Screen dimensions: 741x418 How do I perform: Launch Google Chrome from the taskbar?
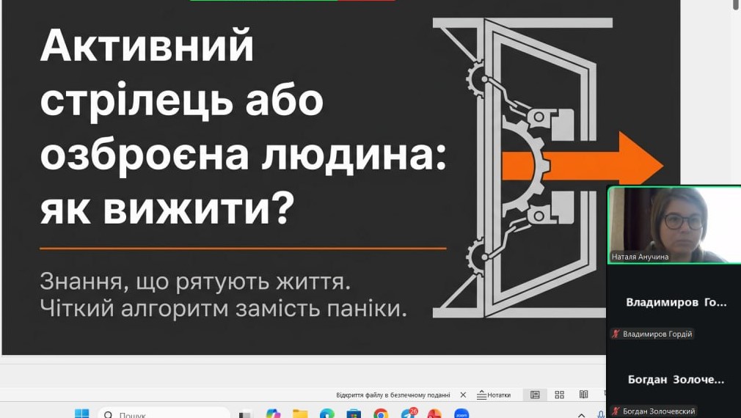point(381,414)
